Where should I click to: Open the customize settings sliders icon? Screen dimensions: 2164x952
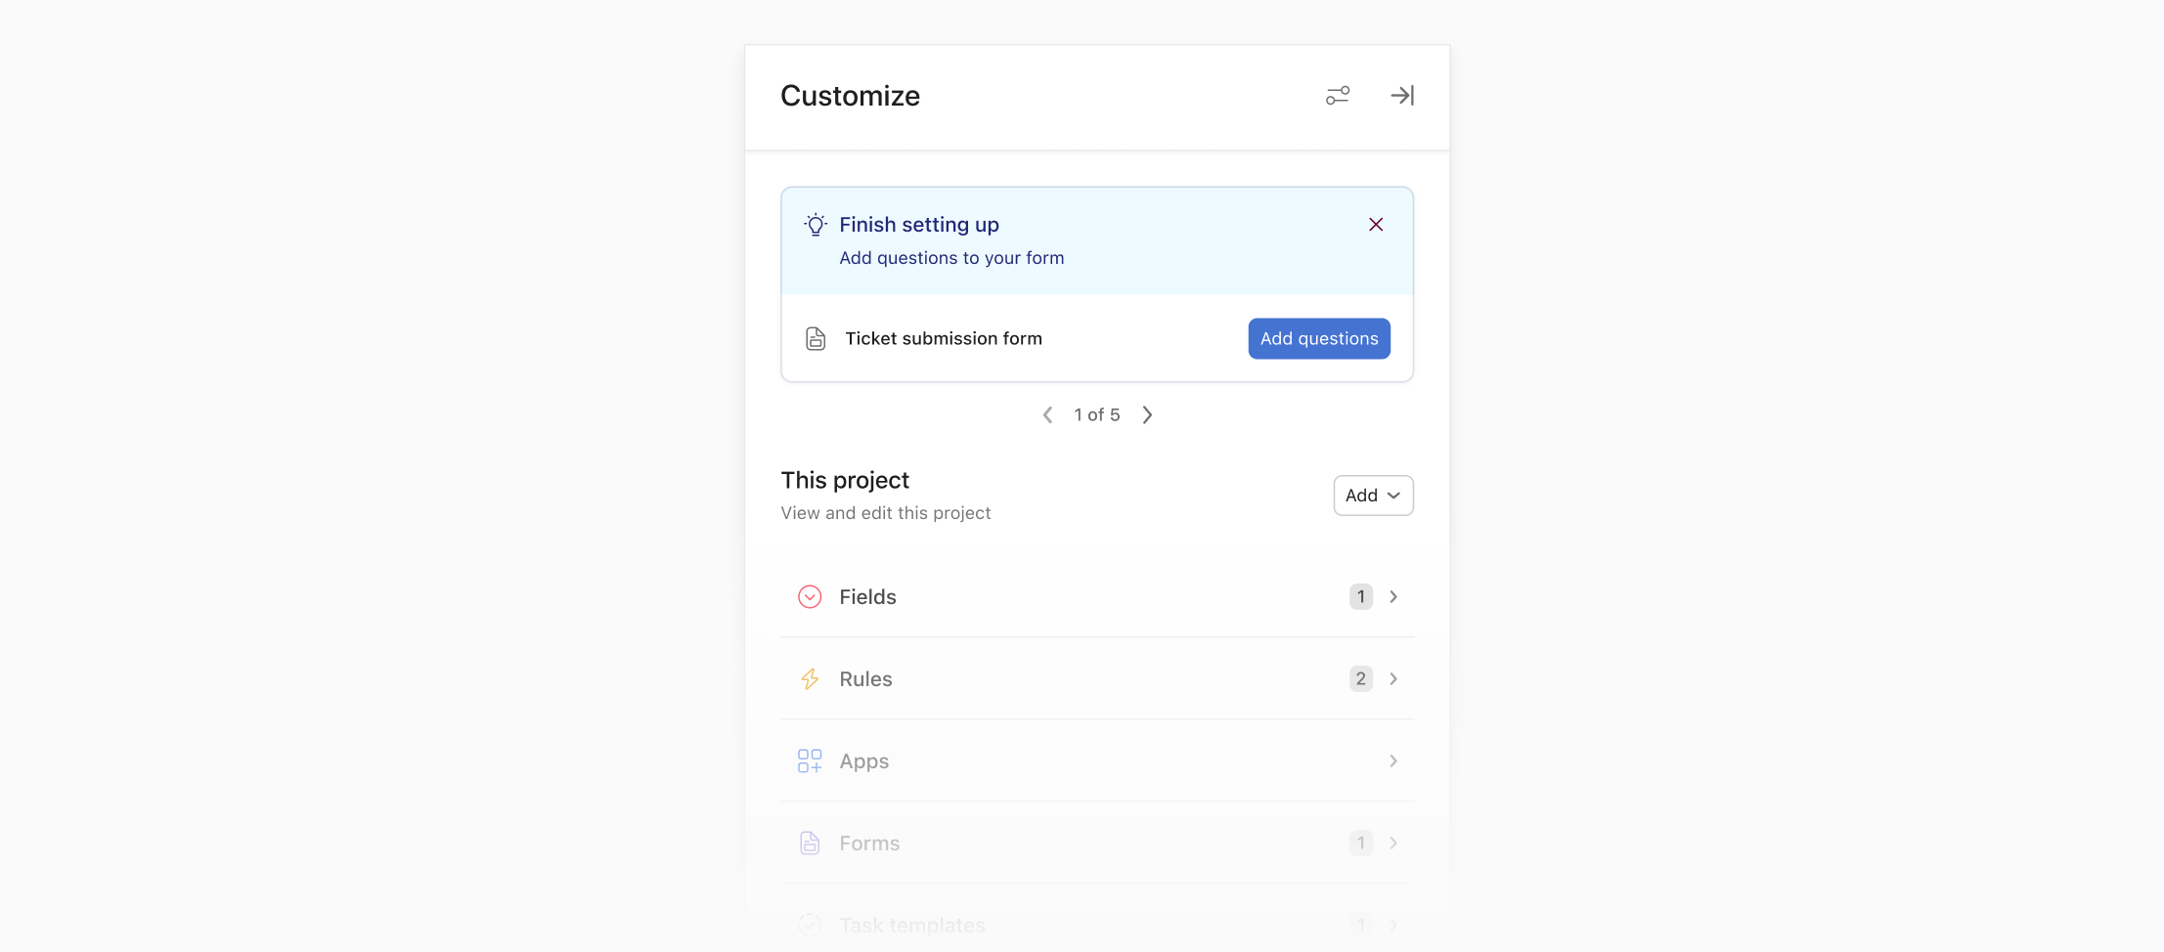coord(1338,96)
